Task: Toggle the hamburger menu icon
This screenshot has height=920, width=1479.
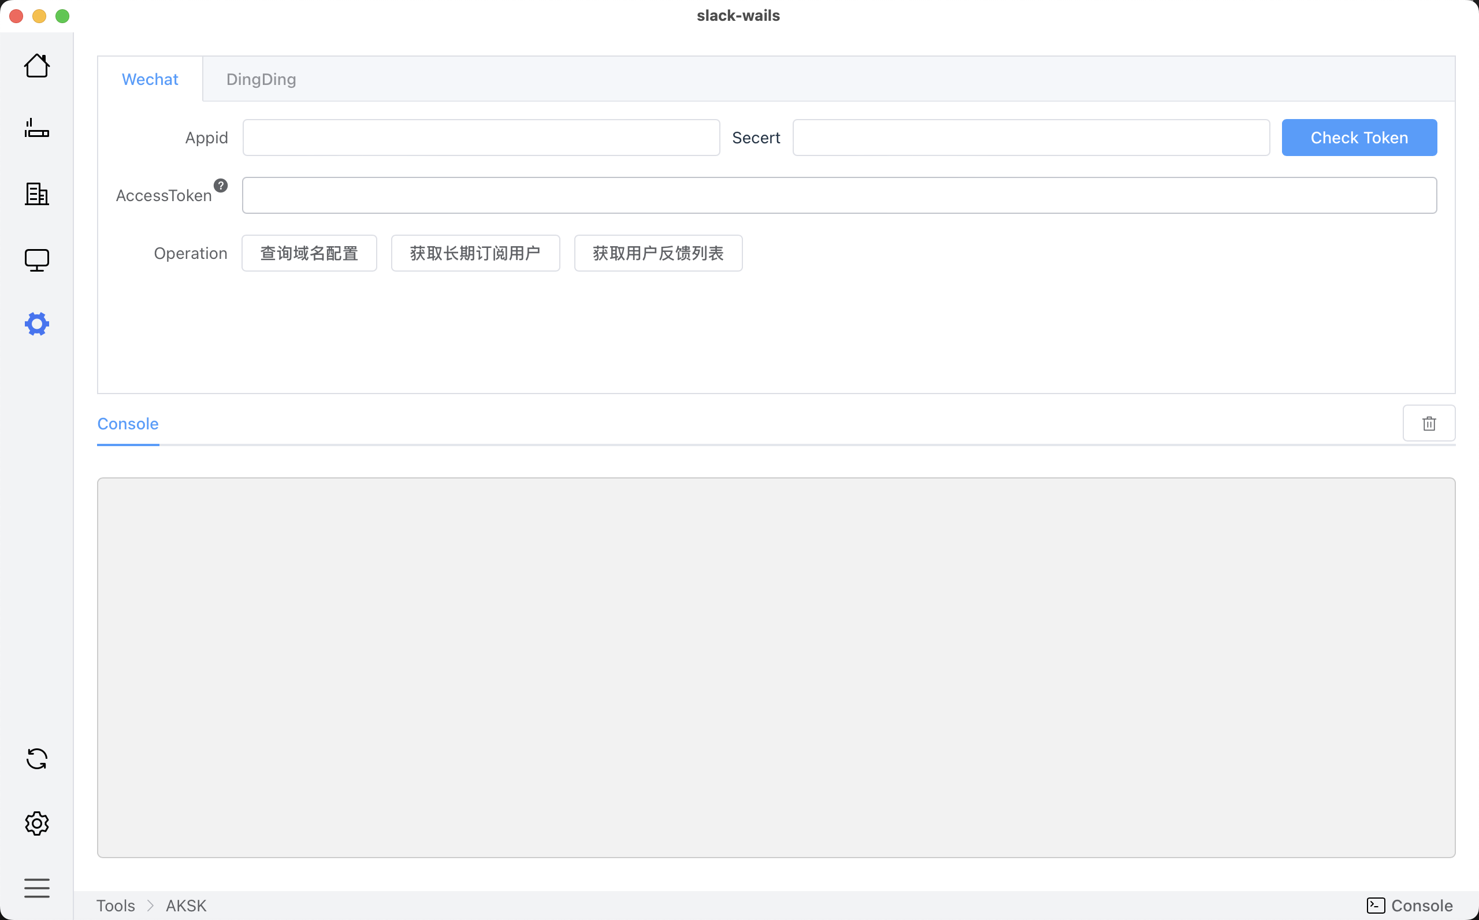Action: 36,888
